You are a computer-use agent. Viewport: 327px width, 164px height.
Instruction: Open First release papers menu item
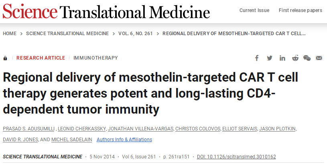click(x=301, y=10)
